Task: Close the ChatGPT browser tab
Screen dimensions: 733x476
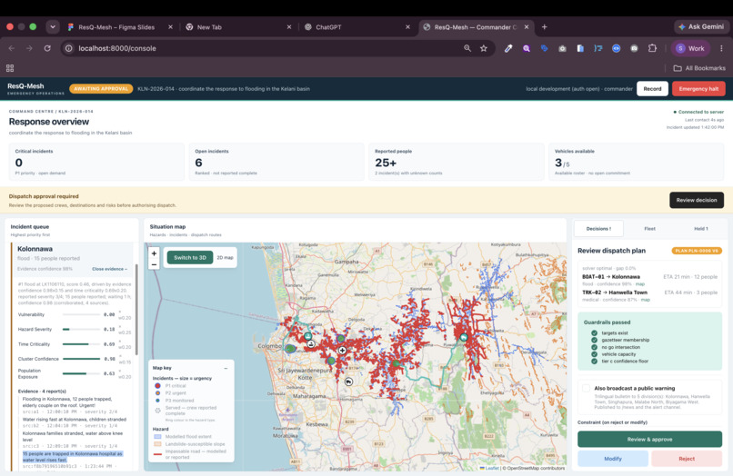Action: (407, 27)
